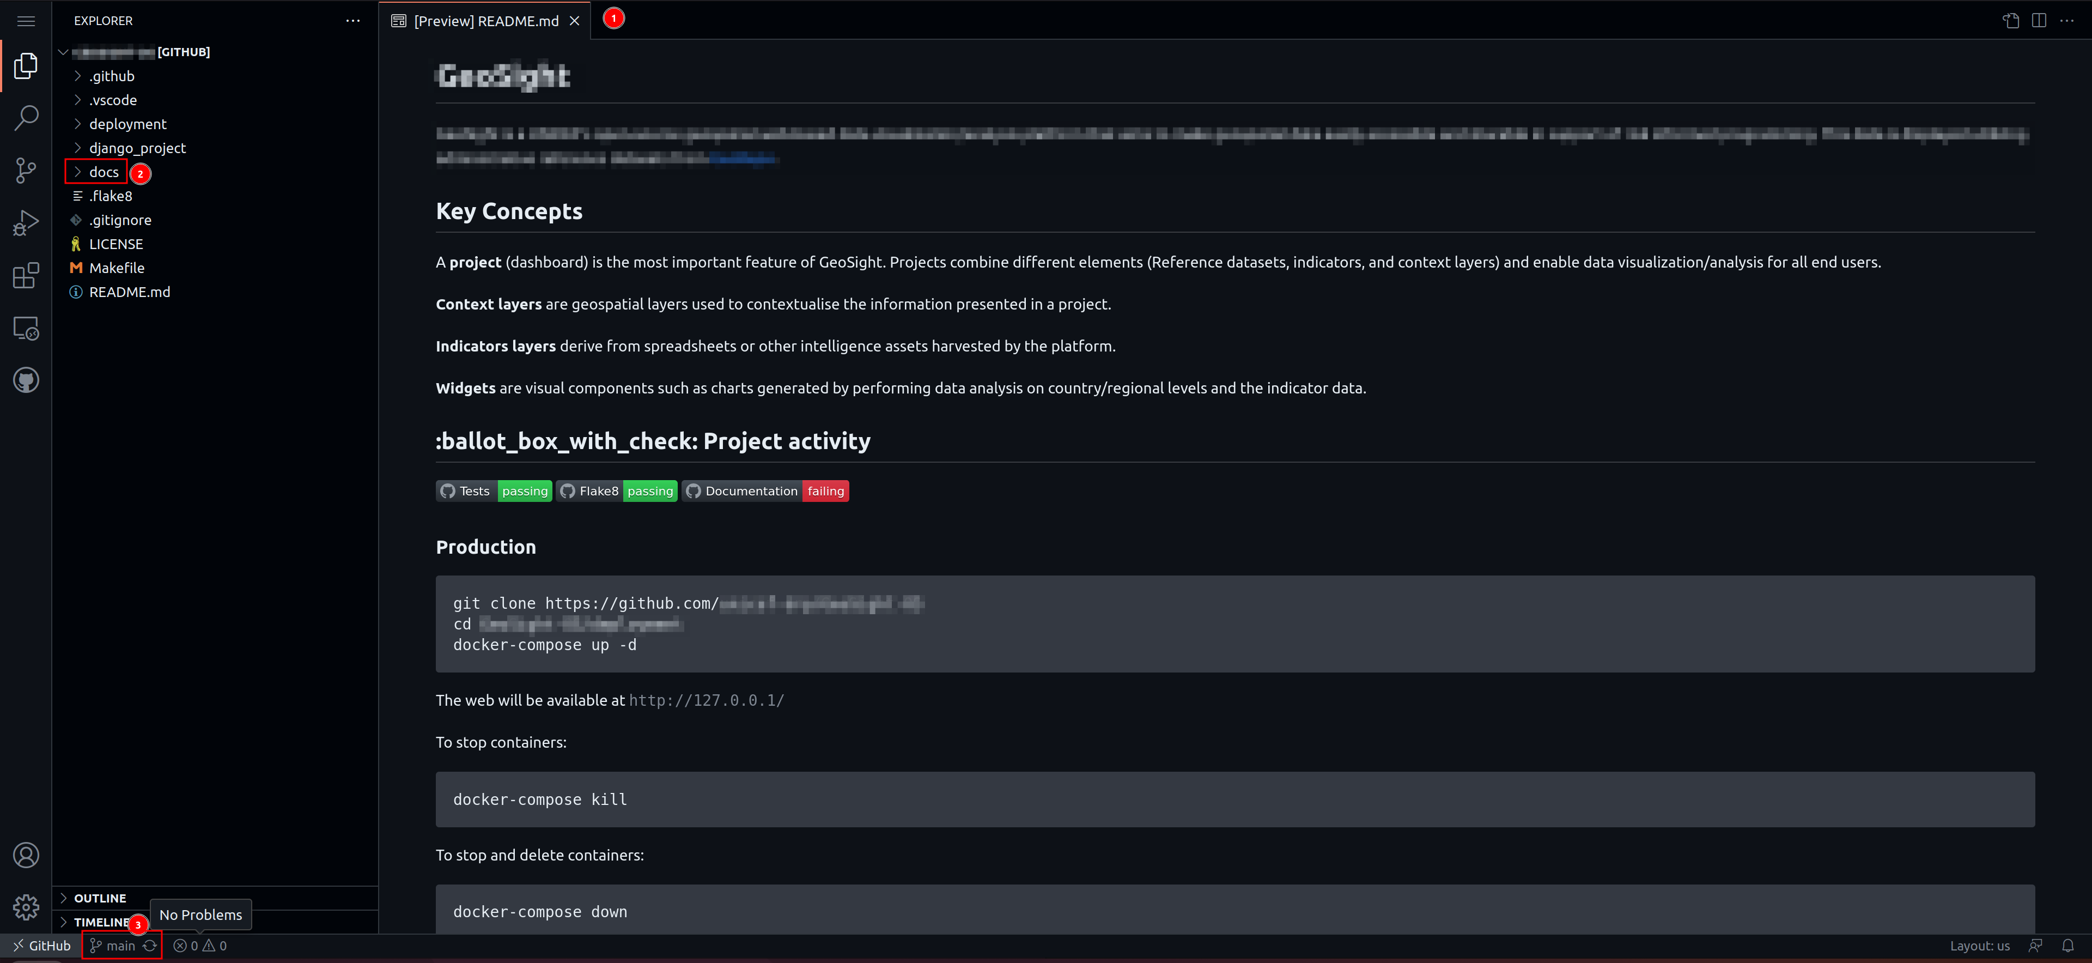Click the bold Context layers term
2092x963 pixels.
click(489, 305)
